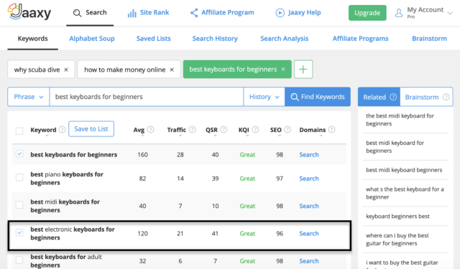
Task: Open the Search History tab
Action: click(215, 39)
